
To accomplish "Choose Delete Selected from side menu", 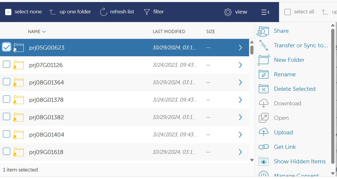I will 295,89.
